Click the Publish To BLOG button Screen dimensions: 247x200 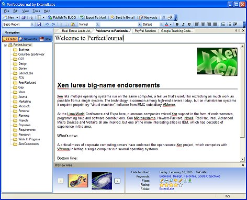[62, 17]
